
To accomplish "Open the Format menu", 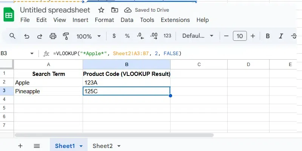I will (x=104, y=20).
